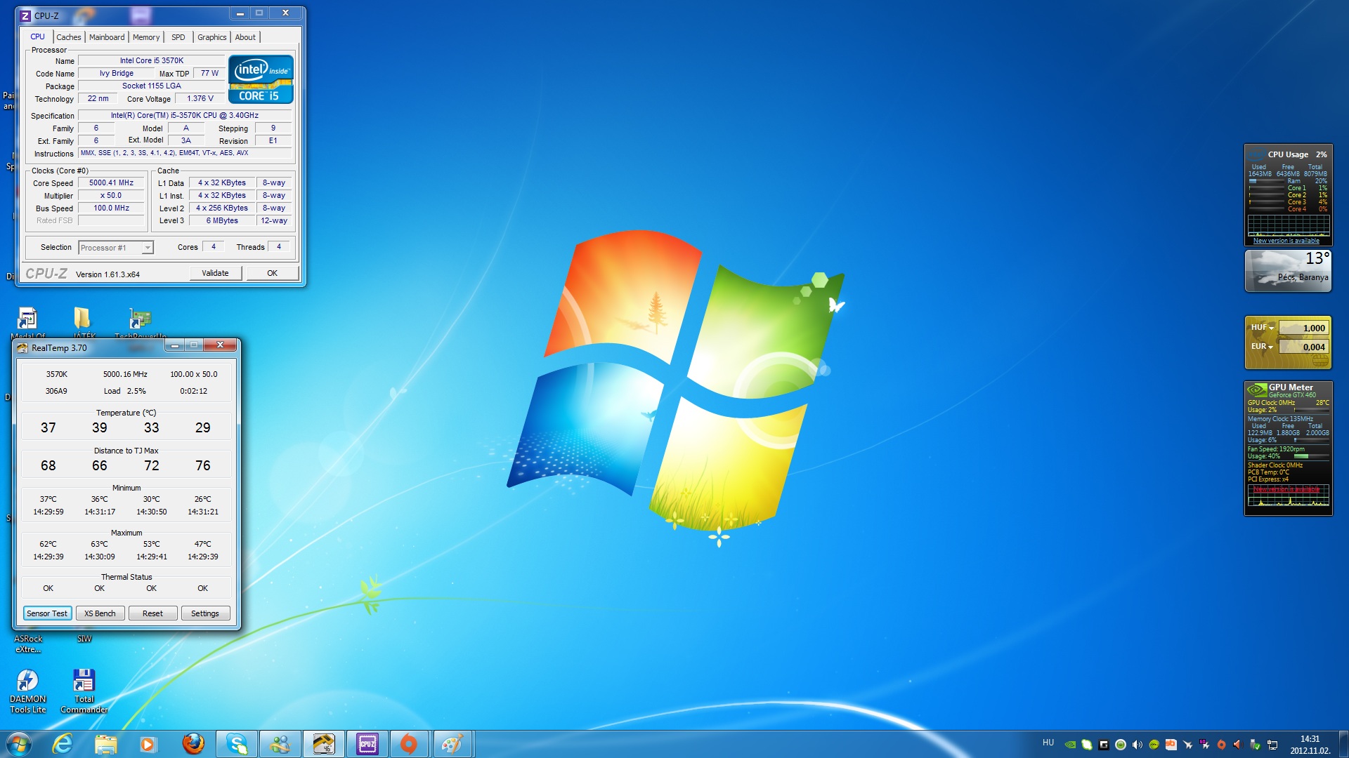Click the Origin icon in the taskbar
1349x758 pixels.
click(409, 744)
